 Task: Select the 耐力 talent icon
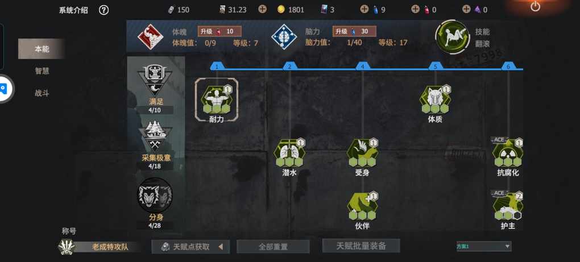(217, 99)
